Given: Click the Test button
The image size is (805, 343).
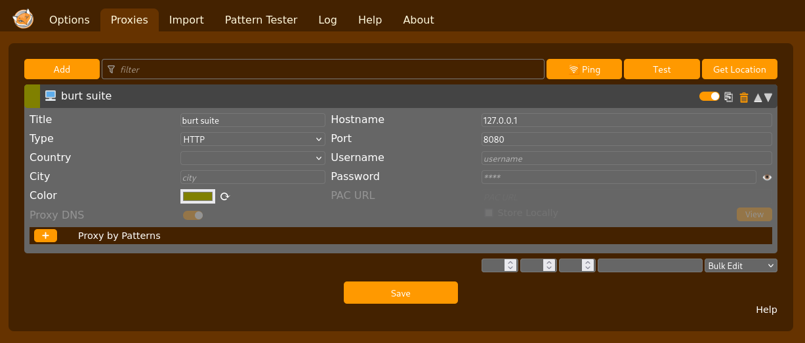Looking at the screenshot, I should point(661,69).
